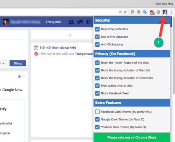Click the birthday gift icon

36,54
